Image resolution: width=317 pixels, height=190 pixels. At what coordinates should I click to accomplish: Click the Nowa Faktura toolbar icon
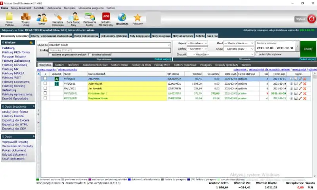tap(9, 19)
